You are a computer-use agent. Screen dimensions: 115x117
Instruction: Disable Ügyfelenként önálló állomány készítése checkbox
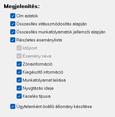click(13, 106)
